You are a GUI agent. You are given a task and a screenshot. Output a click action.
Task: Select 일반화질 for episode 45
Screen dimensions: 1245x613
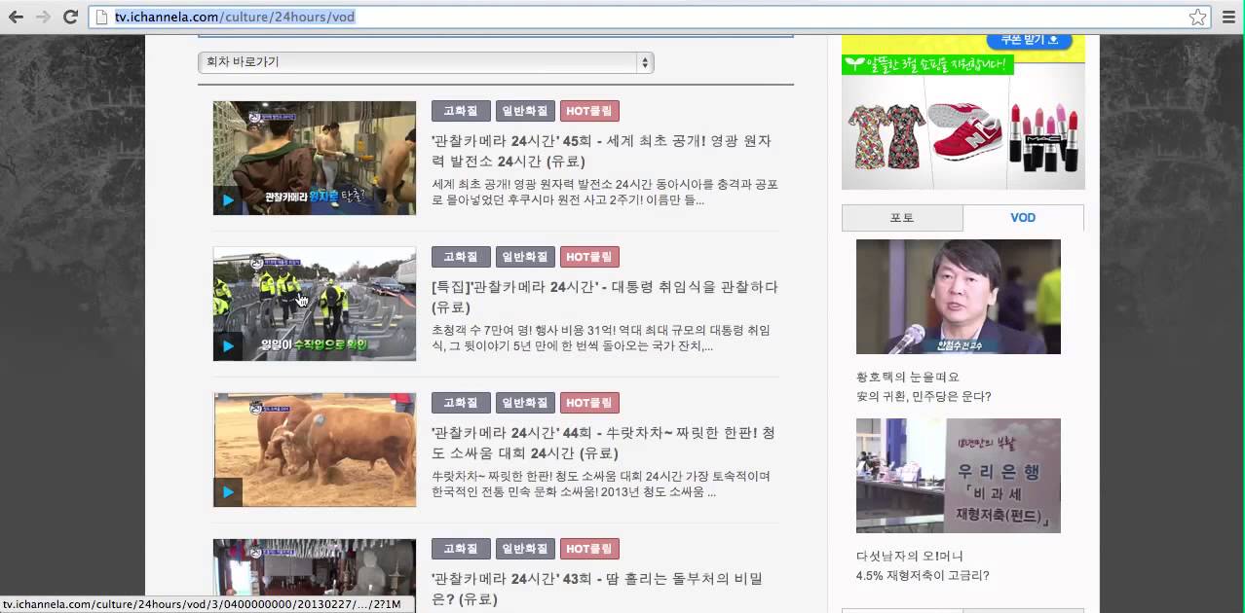point(525,111)
